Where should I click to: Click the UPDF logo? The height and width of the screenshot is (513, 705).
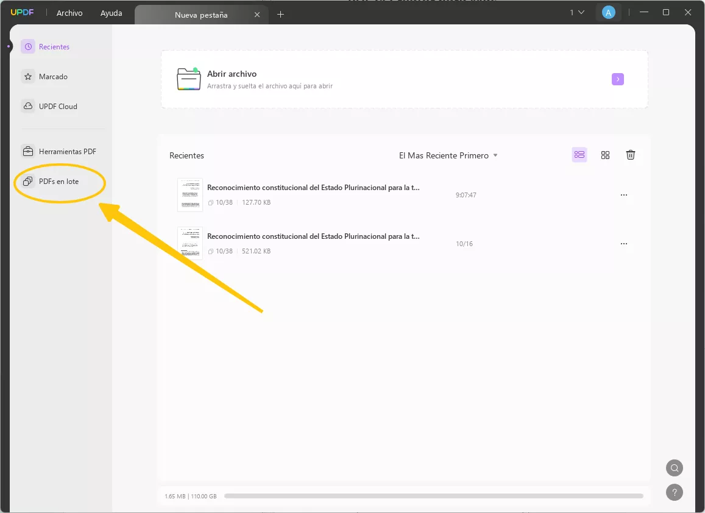pos(22,13)
